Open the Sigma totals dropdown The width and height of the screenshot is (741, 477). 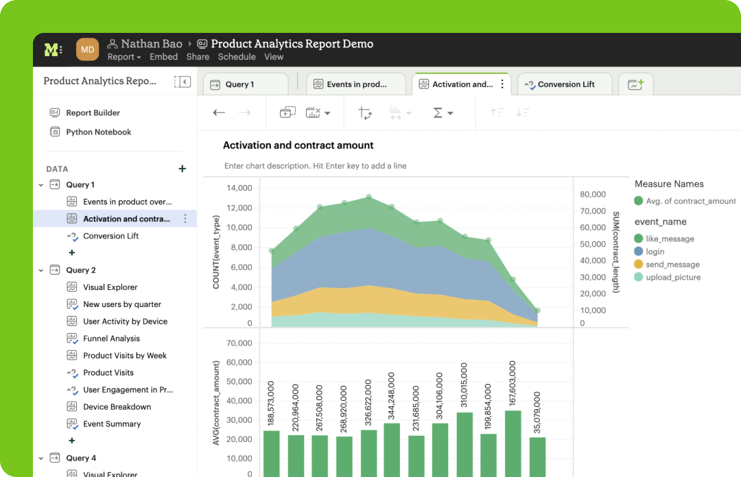(x=443, y=113)
